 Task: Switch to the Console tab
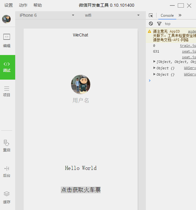(x=167, y=15)
